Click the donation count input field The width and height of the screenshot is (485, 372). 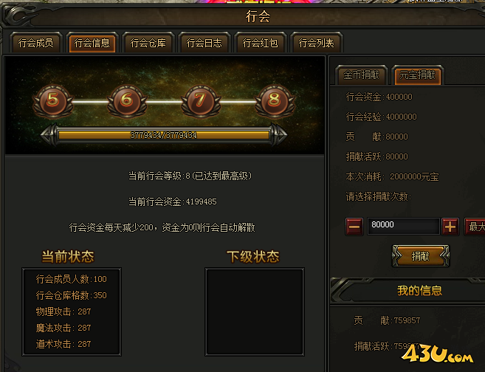(403, 226)
